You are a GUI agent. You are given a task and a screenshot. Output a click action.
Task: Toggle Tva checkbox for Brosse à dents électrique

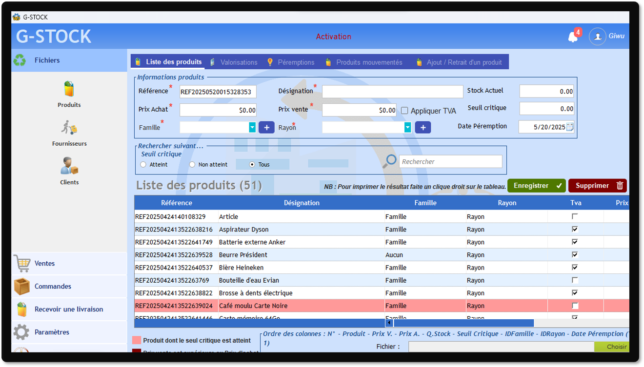coord(575,293)
